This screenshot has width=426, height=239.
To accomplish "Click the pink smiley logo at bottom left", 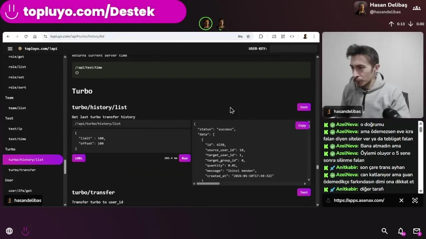I will click(25, 231).
